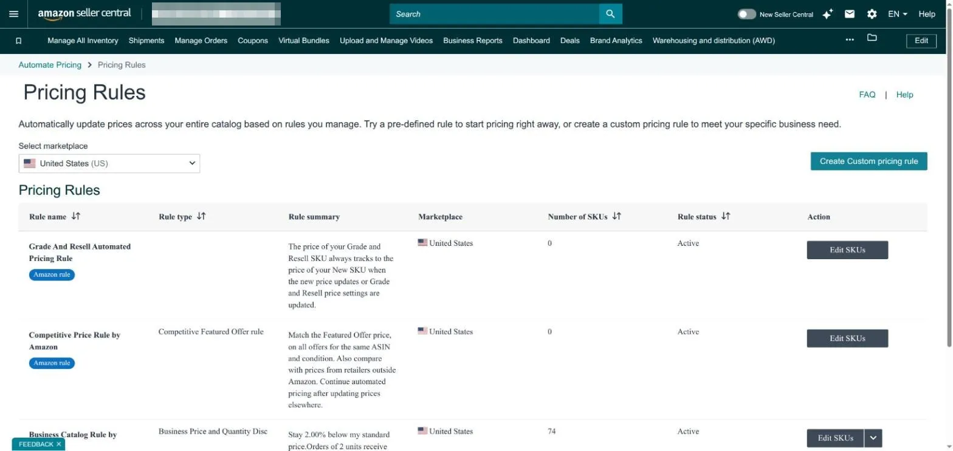Screen dimensions: 953x451
Task: Open the Feedback tab
Action: (x=36, y=444)
